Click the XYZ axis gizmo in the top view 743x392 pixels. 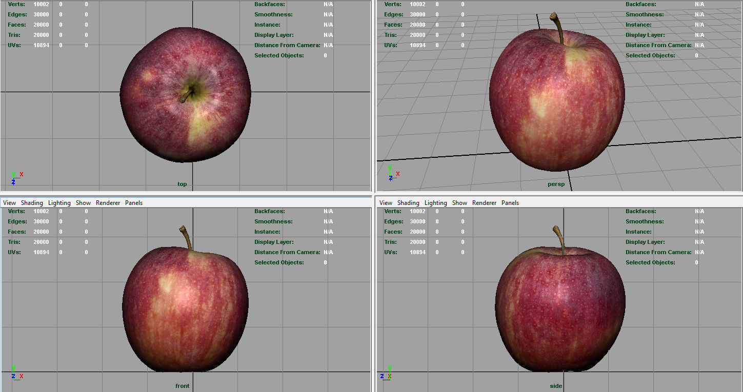point(16,178)
